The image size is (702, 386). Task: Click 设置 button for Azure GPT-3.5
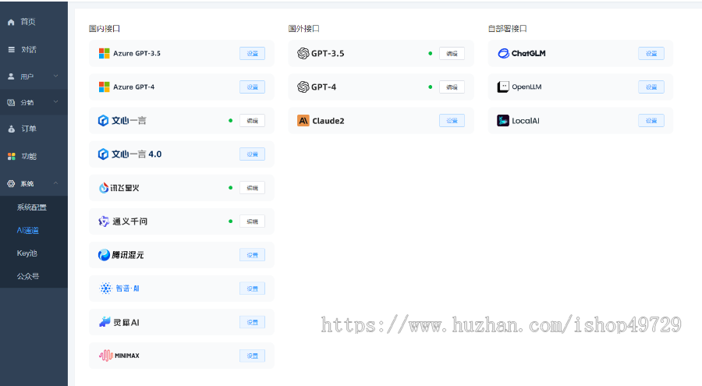(252, 53)
